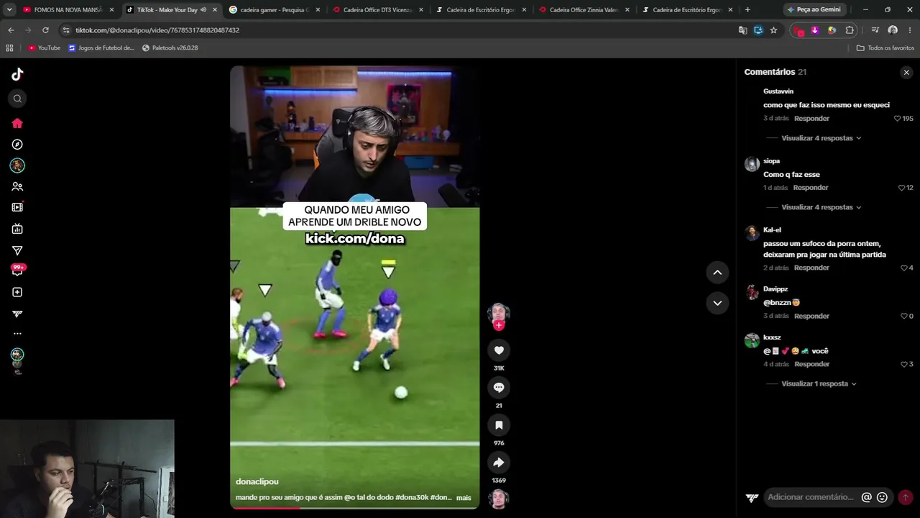Post the comment with the red arrow
The image size is (920, 518).
click(905, 497)
